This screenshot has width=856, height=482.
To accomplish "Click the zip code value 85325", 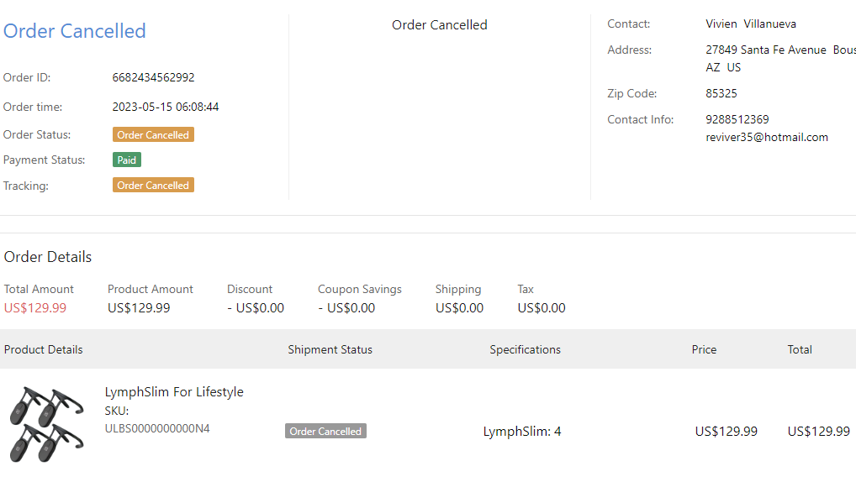I will point(721,93).
